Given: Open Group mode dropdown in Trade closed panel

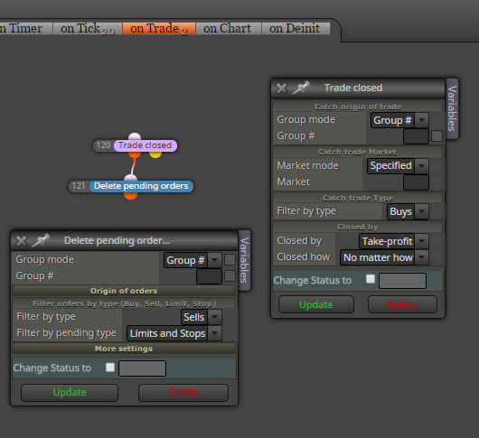Looking at the screenshot, I should (x=399, y=120).
